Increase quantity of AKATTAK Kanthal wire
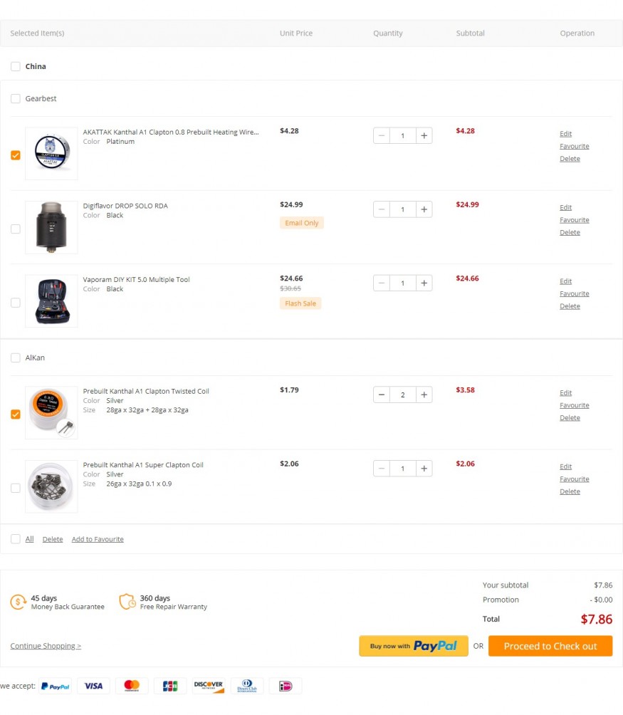 coord(424,135)
